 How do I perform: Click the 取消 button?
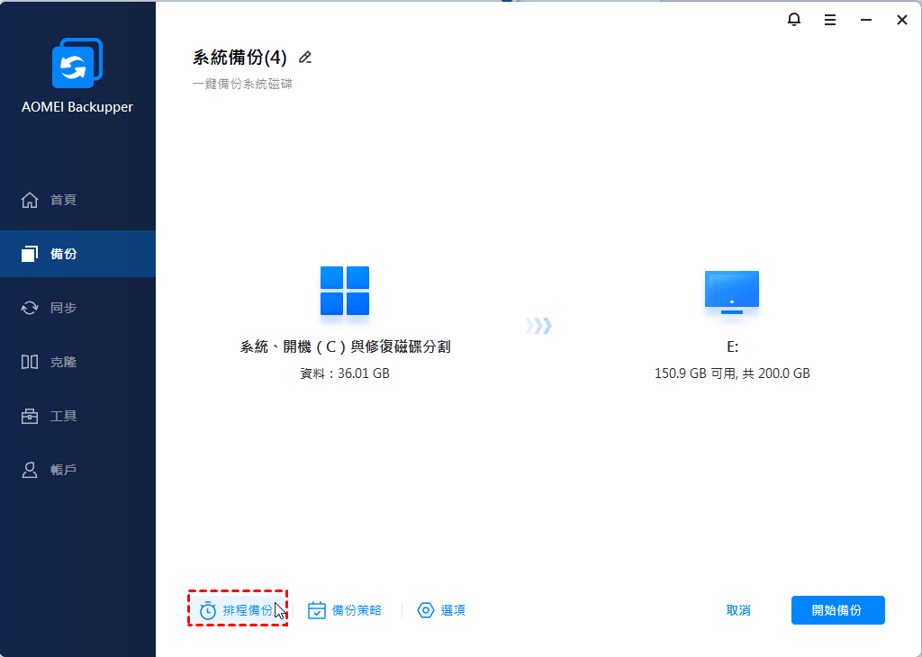coord(738,610)
